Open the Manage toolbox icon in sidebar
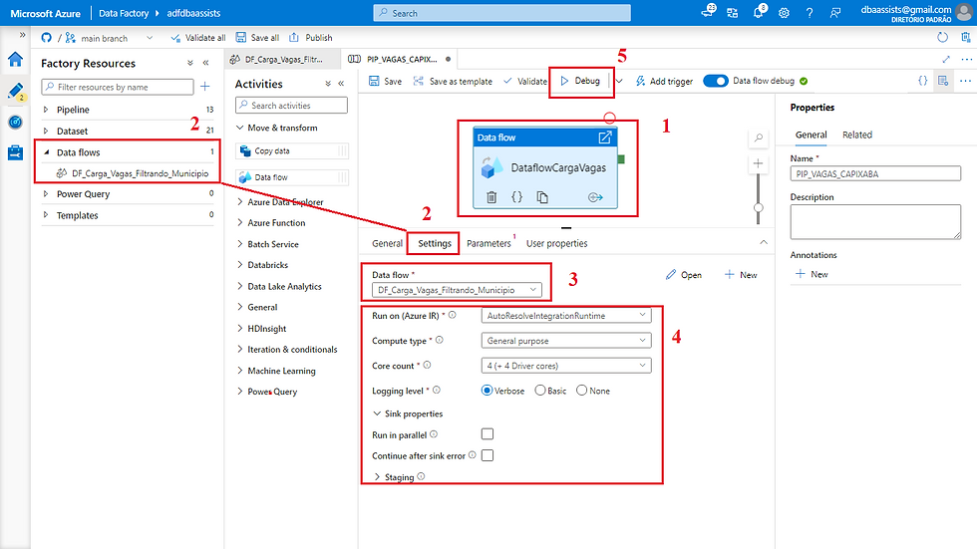 click(16, 152)
